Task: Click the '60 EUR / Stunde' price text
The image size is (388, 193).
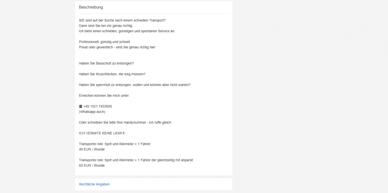Action: [92, 166]
